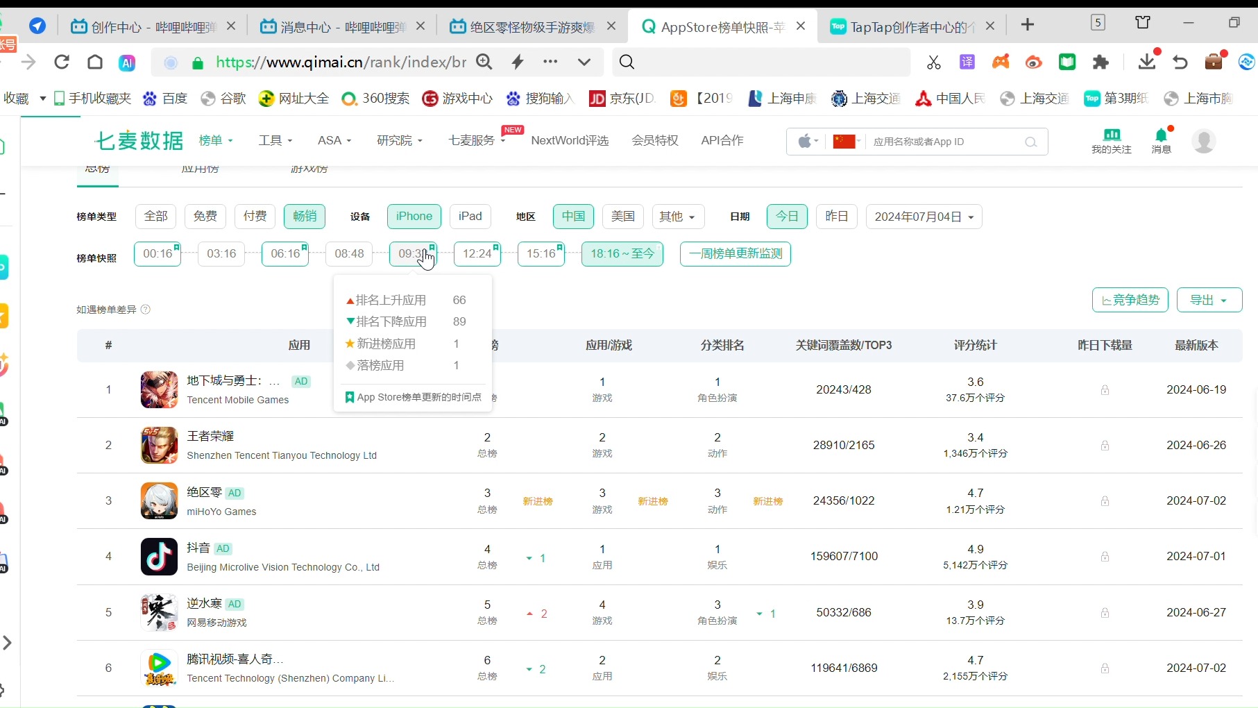The image size is (1258, 708).
Task: Expand the 工具 nav menu
Action: click(x=275, y=141)
